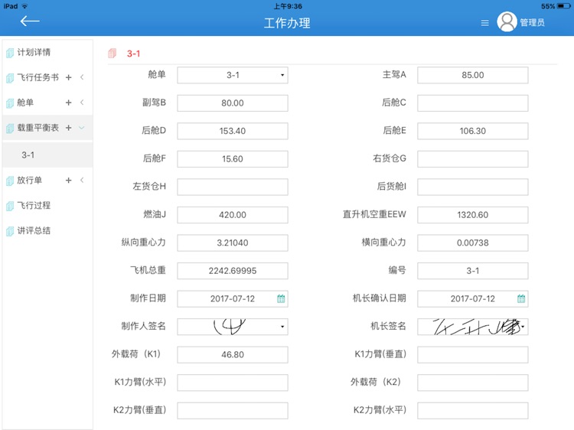
Task: Expand the 舱单 sidebar chevron
Action: (82, 103)
